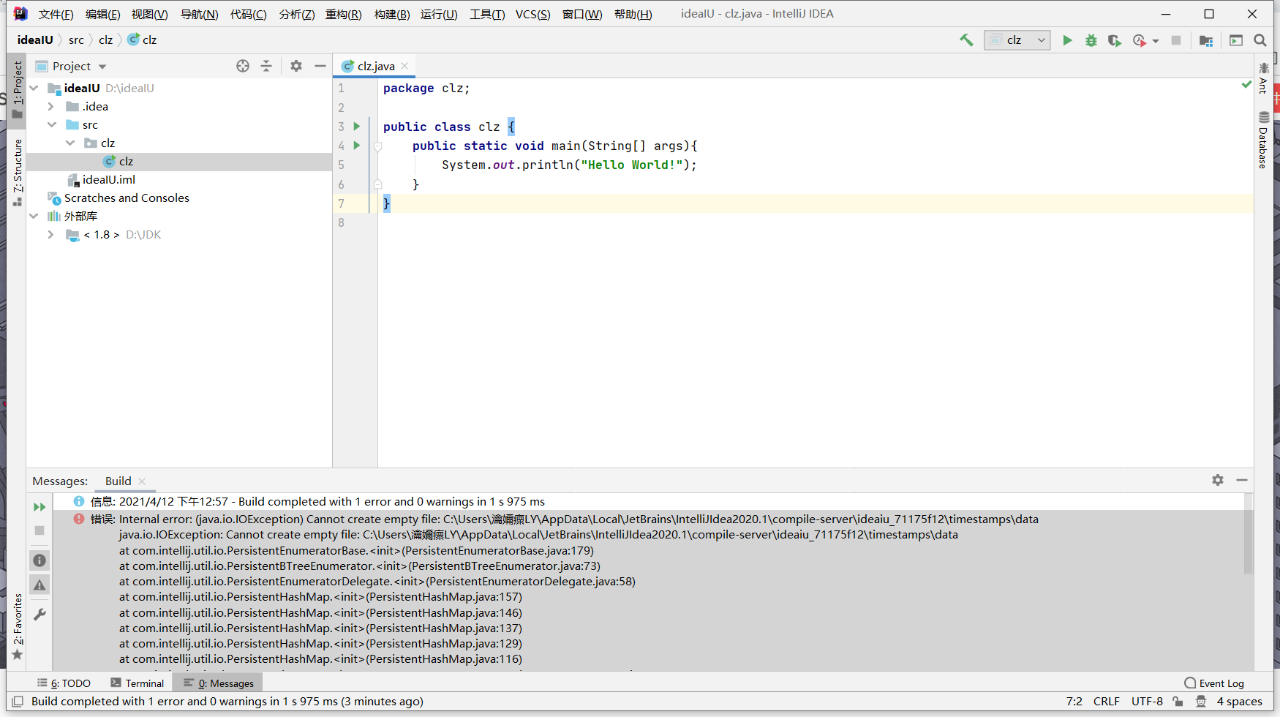Open Project panel settings gear
1280x717 pixels.
tap(296, 66)
